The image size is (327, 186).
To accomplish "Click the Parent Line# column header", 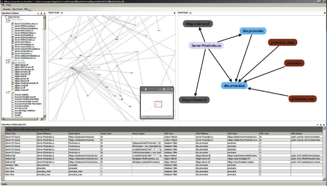I will pos(116,134).
